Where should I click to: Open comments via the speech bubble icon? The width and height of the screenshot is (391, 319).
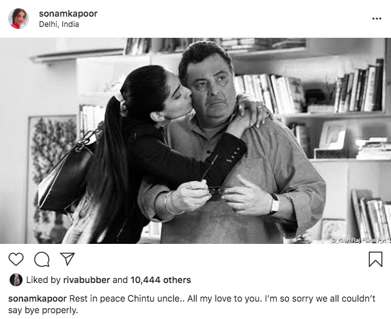click(x=42, y=259)
